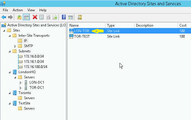Toggle Show/Hide Action Pane toolbar icon

point(71,17)
